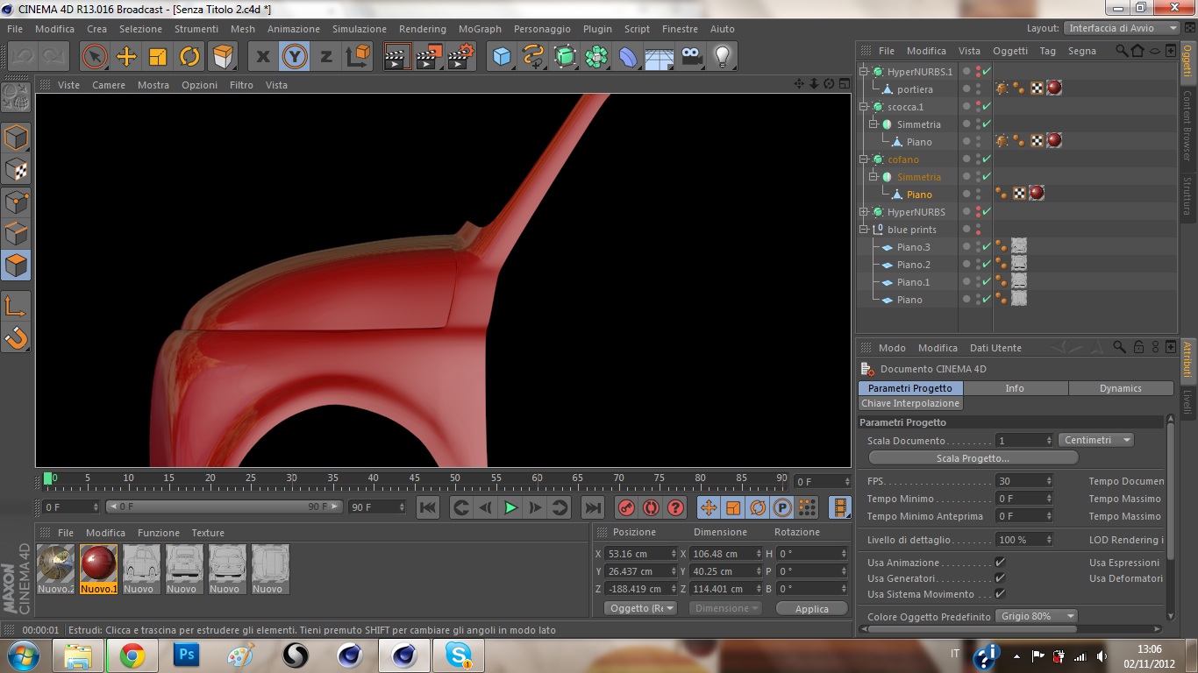
Task: Select the Rotate tool in the toolbar
Action: (189, 57)
